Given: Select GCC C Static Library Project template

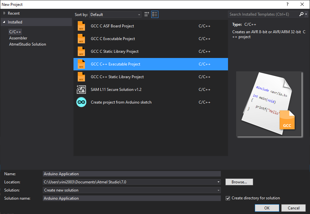Looking at the screenshot, I should pyautogui.click(x=151, y=51).
